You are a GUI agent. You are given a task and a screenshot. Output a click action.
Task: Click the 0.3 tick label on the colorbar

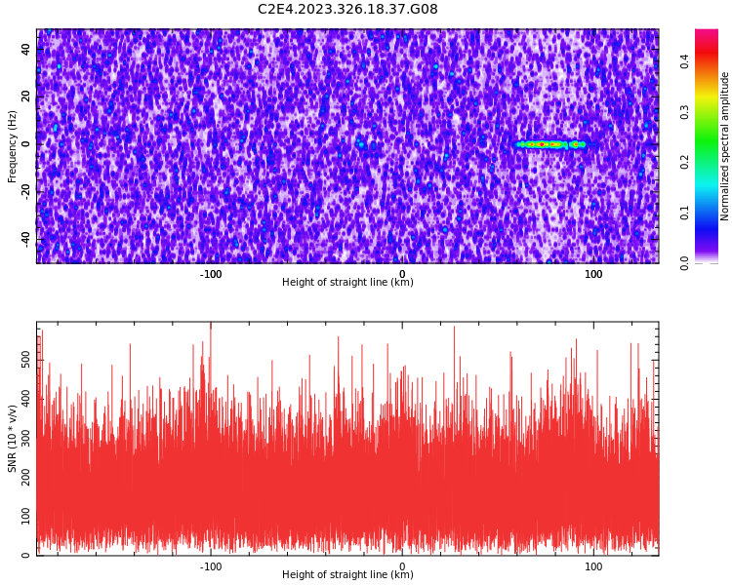tap(684, 112)
